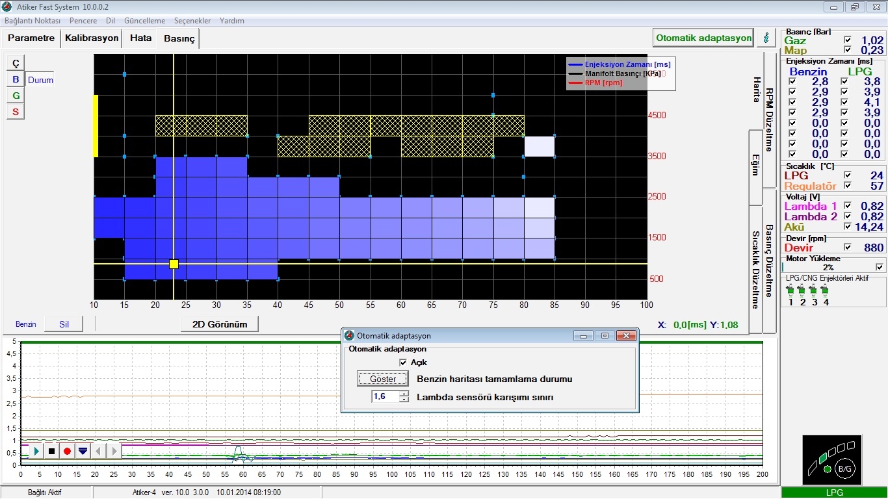
Task: Open the Yardım menu
Action: tap(232, 21)
